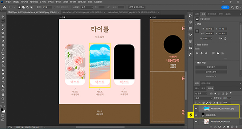Switch to the 라이브러리 (Libraries) tab
This screenshot has width=242, height=129.
point(212,14)
